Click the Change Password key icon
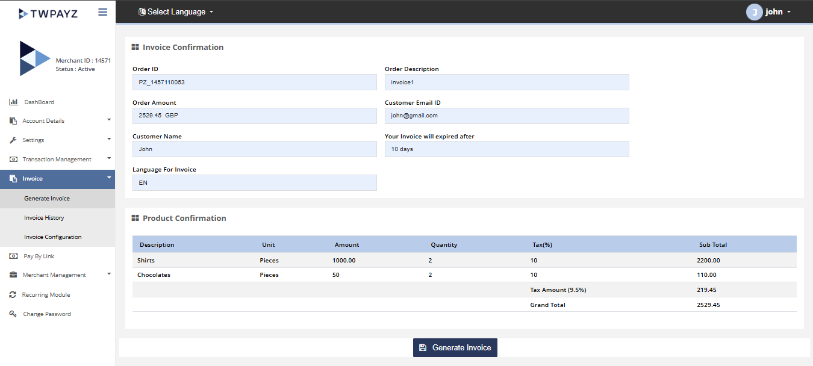The height and width of the screenshot is (366, 813). pyautogui.click(x=13, y=314)
